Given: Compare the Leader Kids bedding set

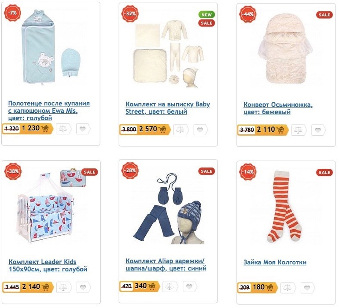Looking at the screenshot, I should [x=63, y=287].
